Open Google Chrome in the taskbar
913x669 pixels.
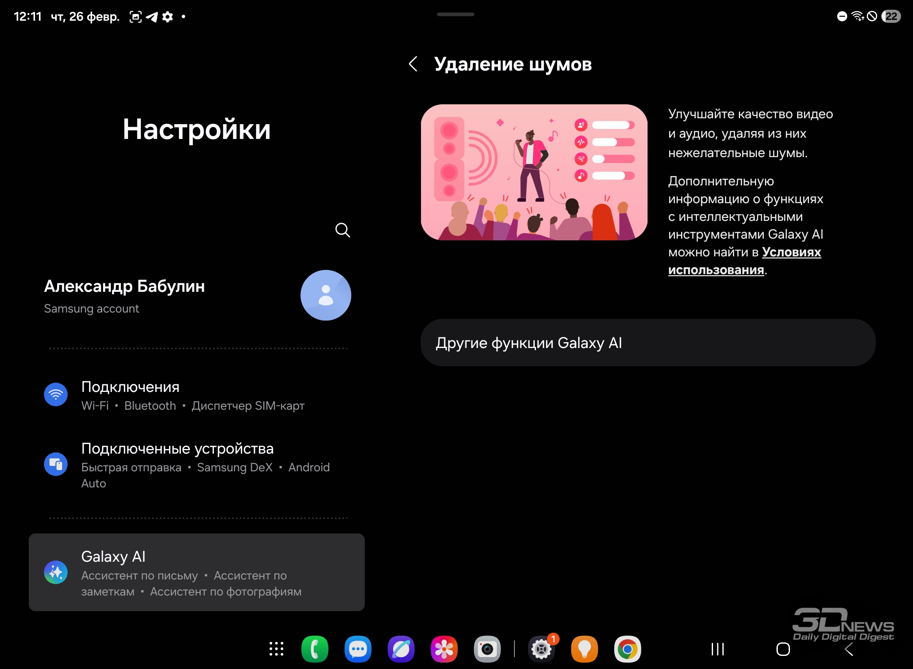point(627,649)
